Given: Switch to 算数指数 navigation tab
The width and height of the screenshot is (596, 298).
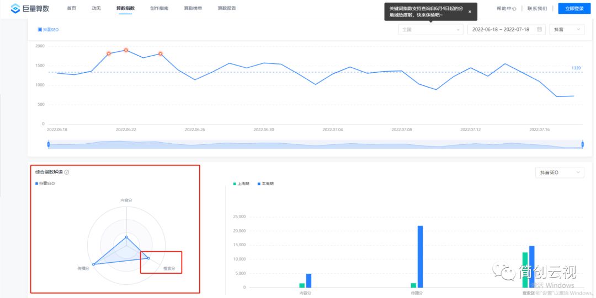Looking at the screenshot, I should click(125, 8).
